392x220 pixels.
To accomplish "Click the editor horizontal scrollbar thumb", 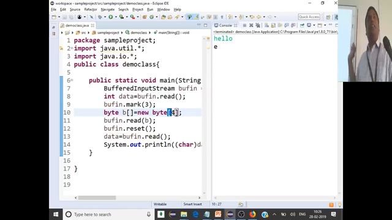I will point(97,198).
